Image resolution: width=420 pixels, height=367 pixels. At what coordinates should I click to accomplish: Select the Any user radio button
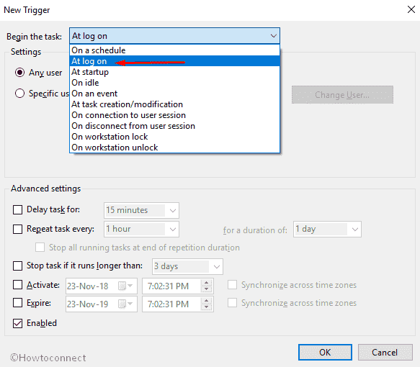point(20,72)
